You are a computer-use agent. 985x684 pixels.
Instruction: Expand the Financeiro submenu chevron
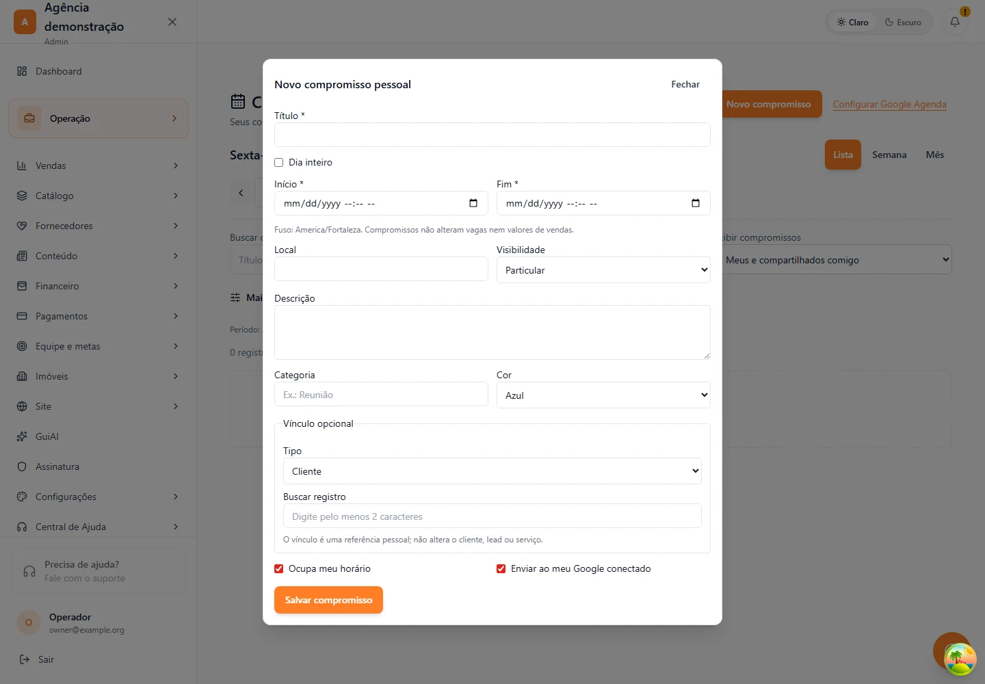pyautogui.click(x=176, y=286)
